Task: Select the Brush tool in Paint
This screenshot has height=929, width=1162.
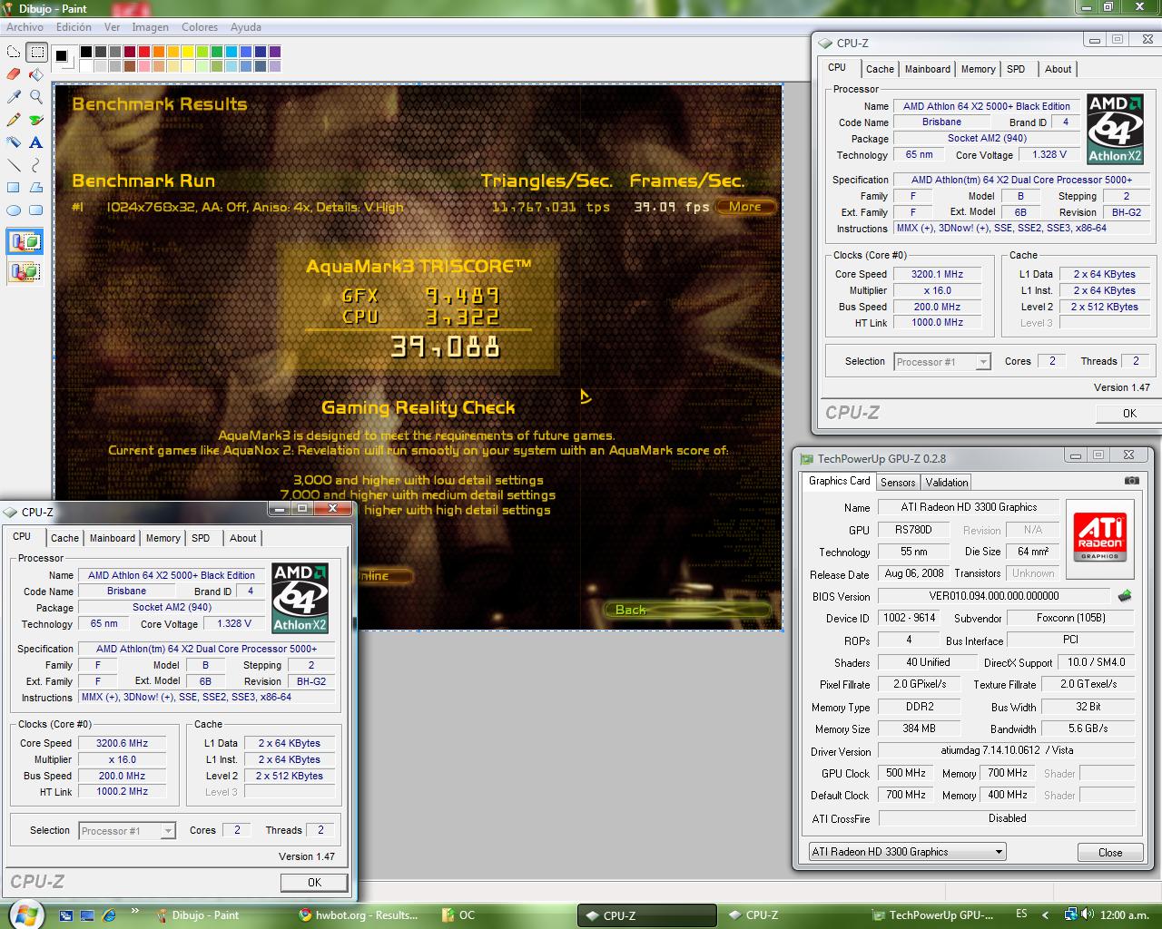Action: [x=36, y=120]
